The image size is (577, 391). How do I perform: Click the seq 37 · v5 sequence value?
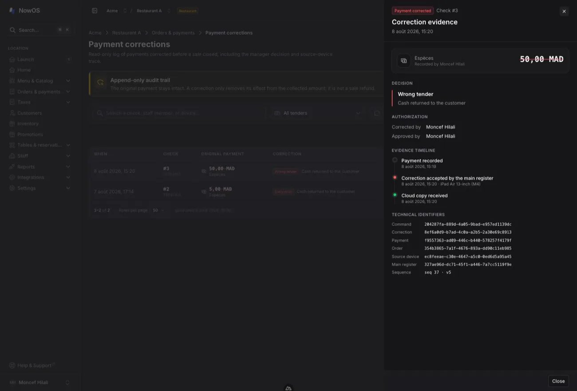(438, 273)
